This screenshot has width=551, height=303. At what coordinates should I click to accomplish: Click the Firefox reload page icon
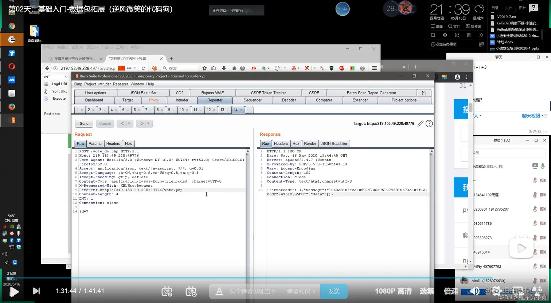pyautogui.click(x=143, y=68)
